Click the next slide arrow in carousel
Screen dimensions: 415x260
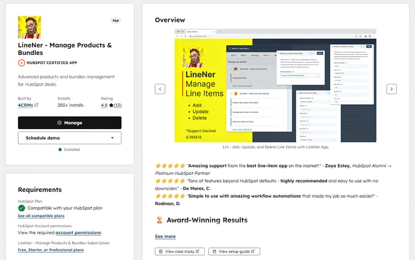[391, 89]
